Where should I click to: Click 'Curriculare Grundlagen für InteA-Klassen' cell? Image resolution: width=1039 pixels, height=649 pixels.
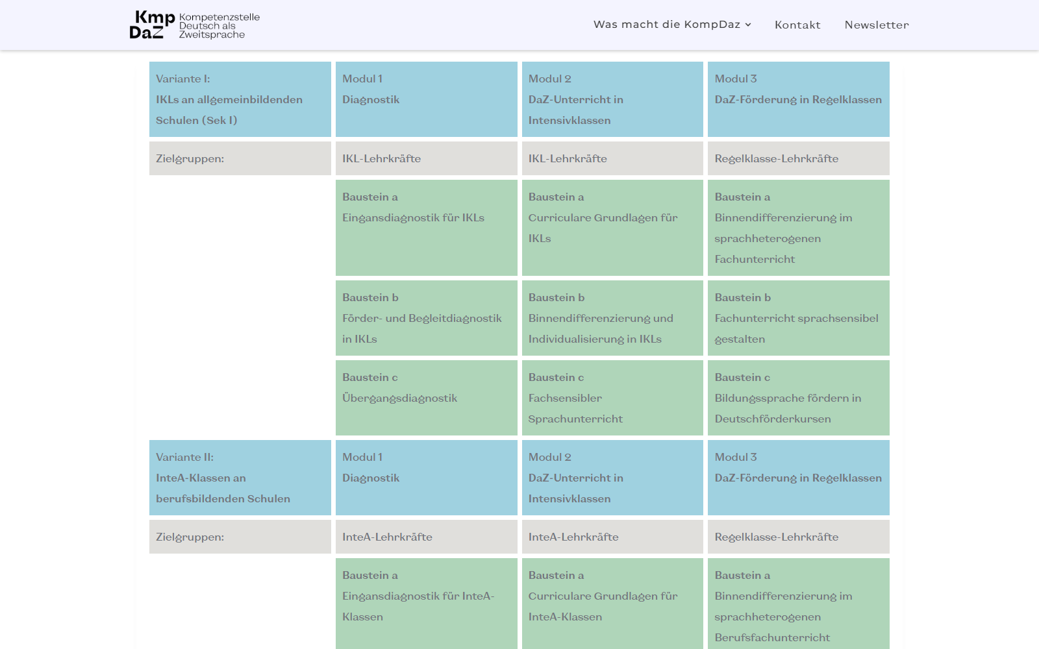tap(612, 604)
